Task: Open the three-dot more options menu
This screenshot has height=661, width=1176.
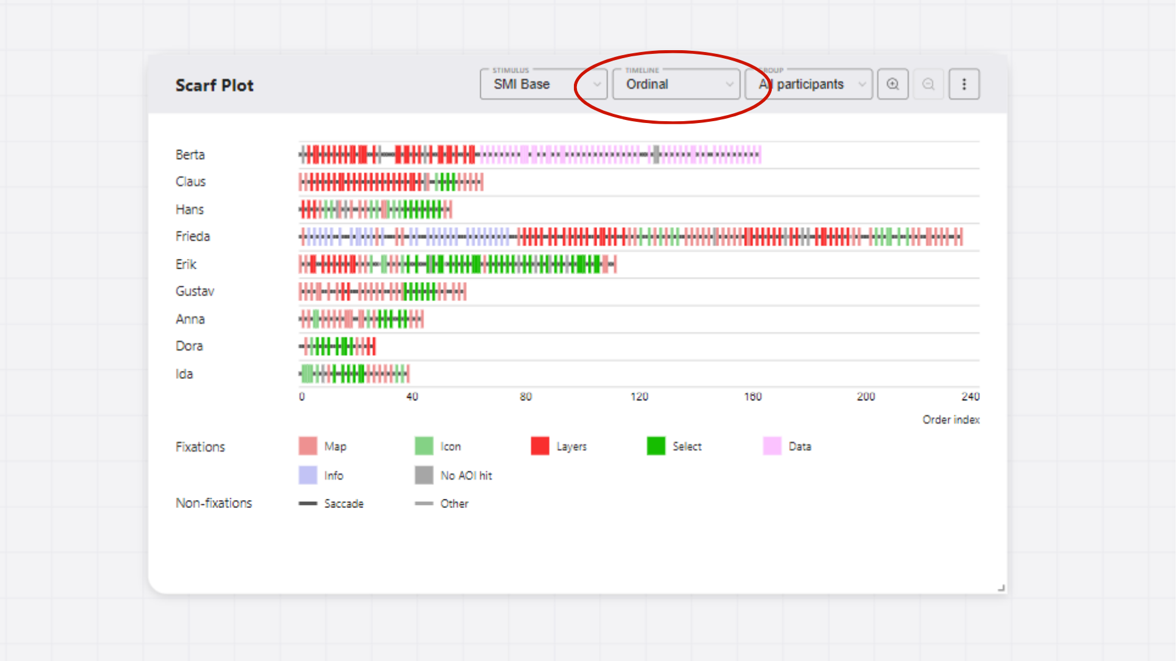Action: [x=963, y=84]
